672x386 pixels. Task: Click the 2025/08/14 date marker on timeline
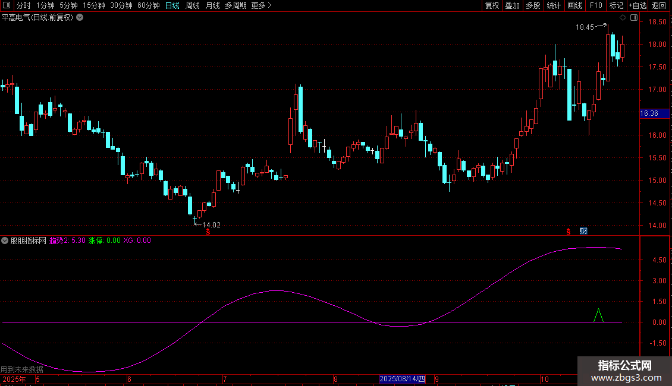click(403, 379)
